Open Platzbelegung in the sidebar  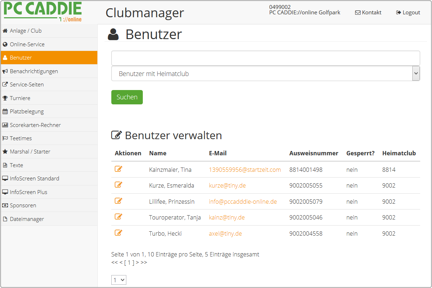[26, 112]
